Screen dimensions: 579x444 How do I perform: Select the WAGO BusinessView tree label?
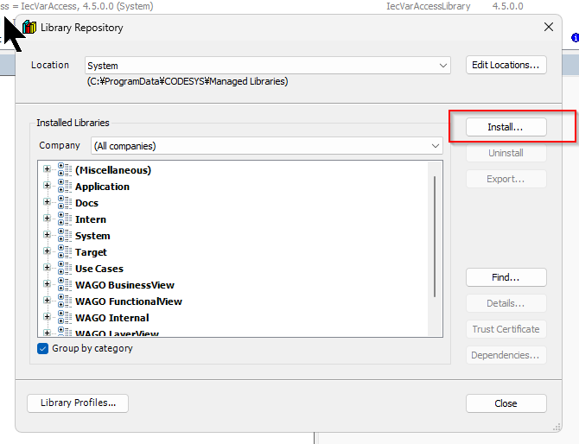coord(124,285)
